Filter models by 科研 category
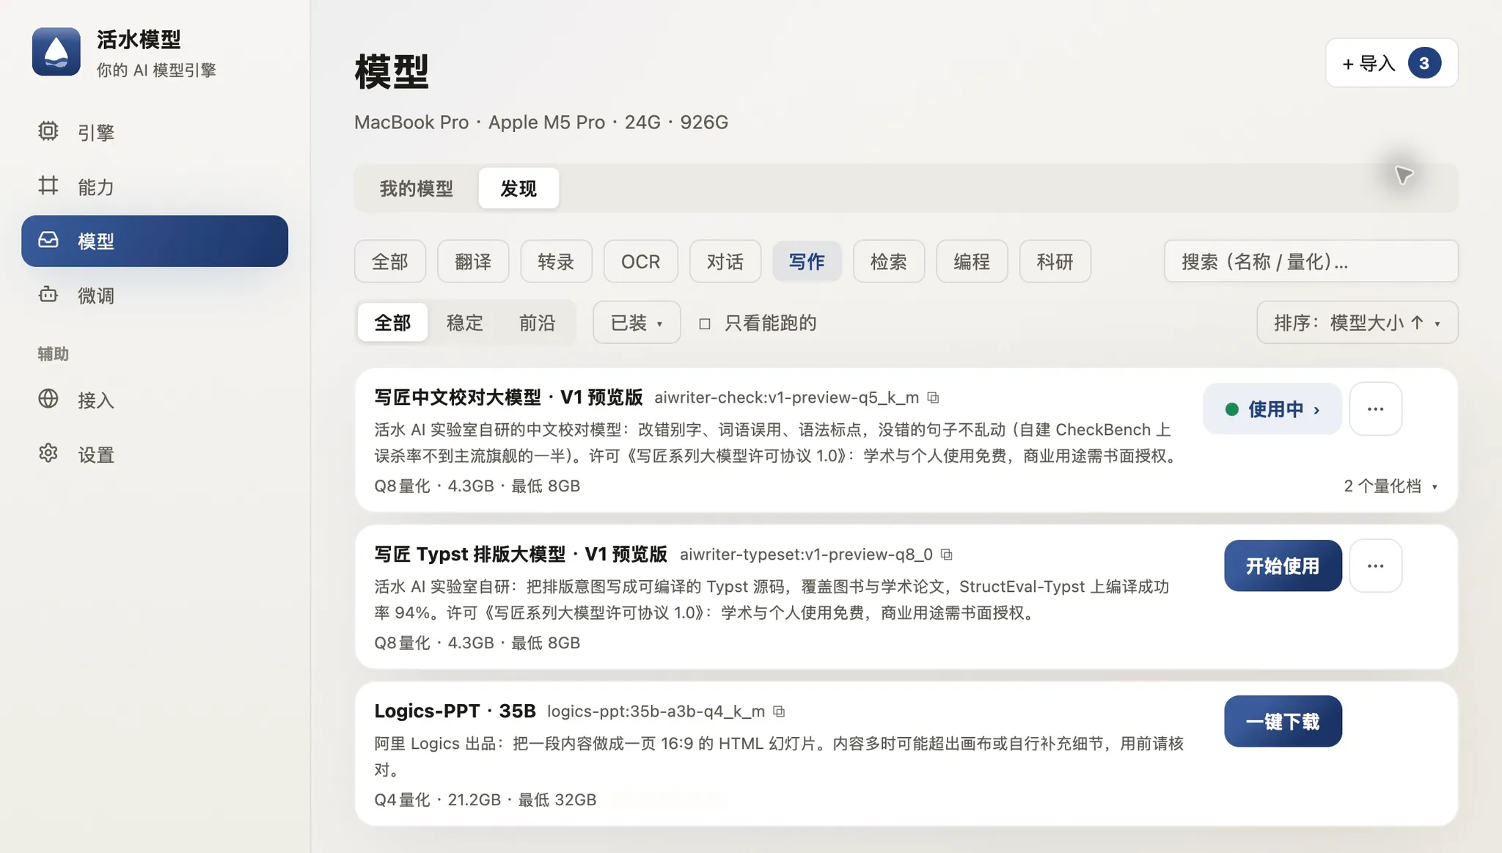The width and height of the screenshot is (1502, 853). 1055,261
